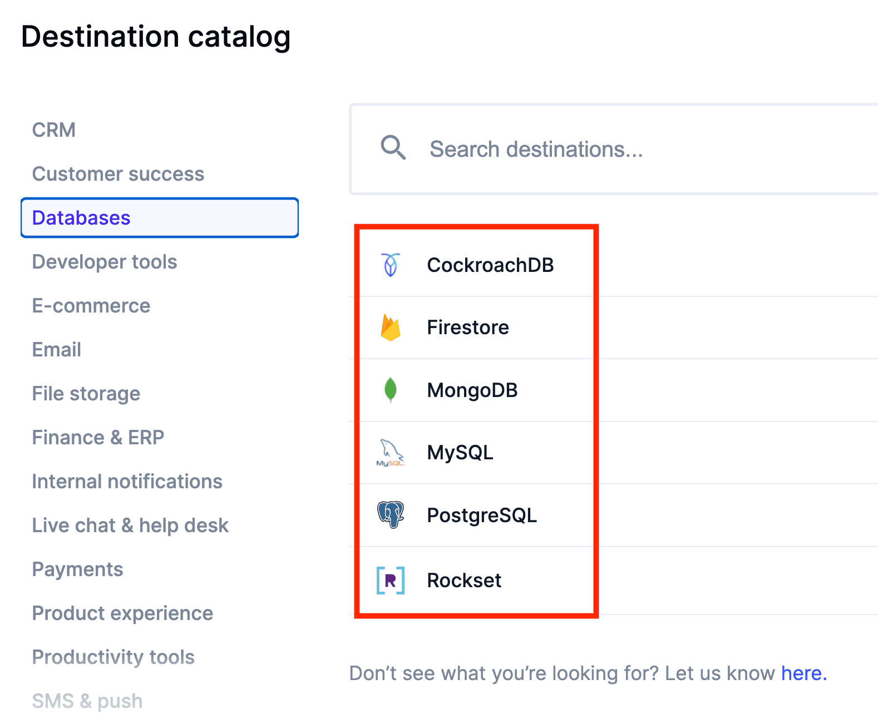The image size is (878, 724).
Task: Follow the 'here' feedback link
Action: 803,673
